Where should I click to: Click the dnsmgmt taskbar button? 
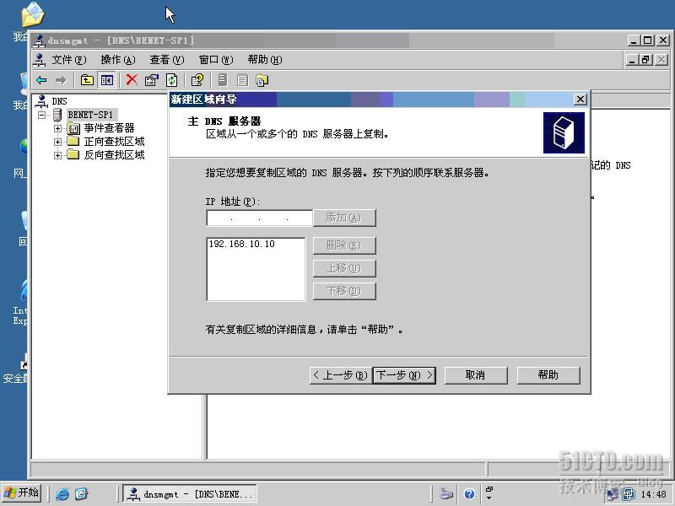click(x=190, y=493)
